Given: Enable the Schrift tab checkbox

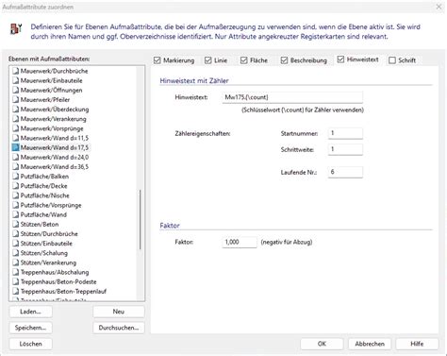Looking at the screenshot, I should tap(392, 60).
